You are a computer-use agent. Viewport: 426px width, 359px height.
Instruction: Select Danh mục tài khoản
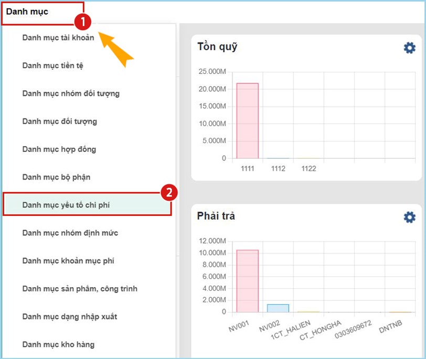click(58, 38)
